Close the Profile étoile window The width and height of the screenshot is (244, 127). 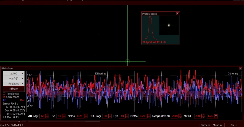pos(178,14)
